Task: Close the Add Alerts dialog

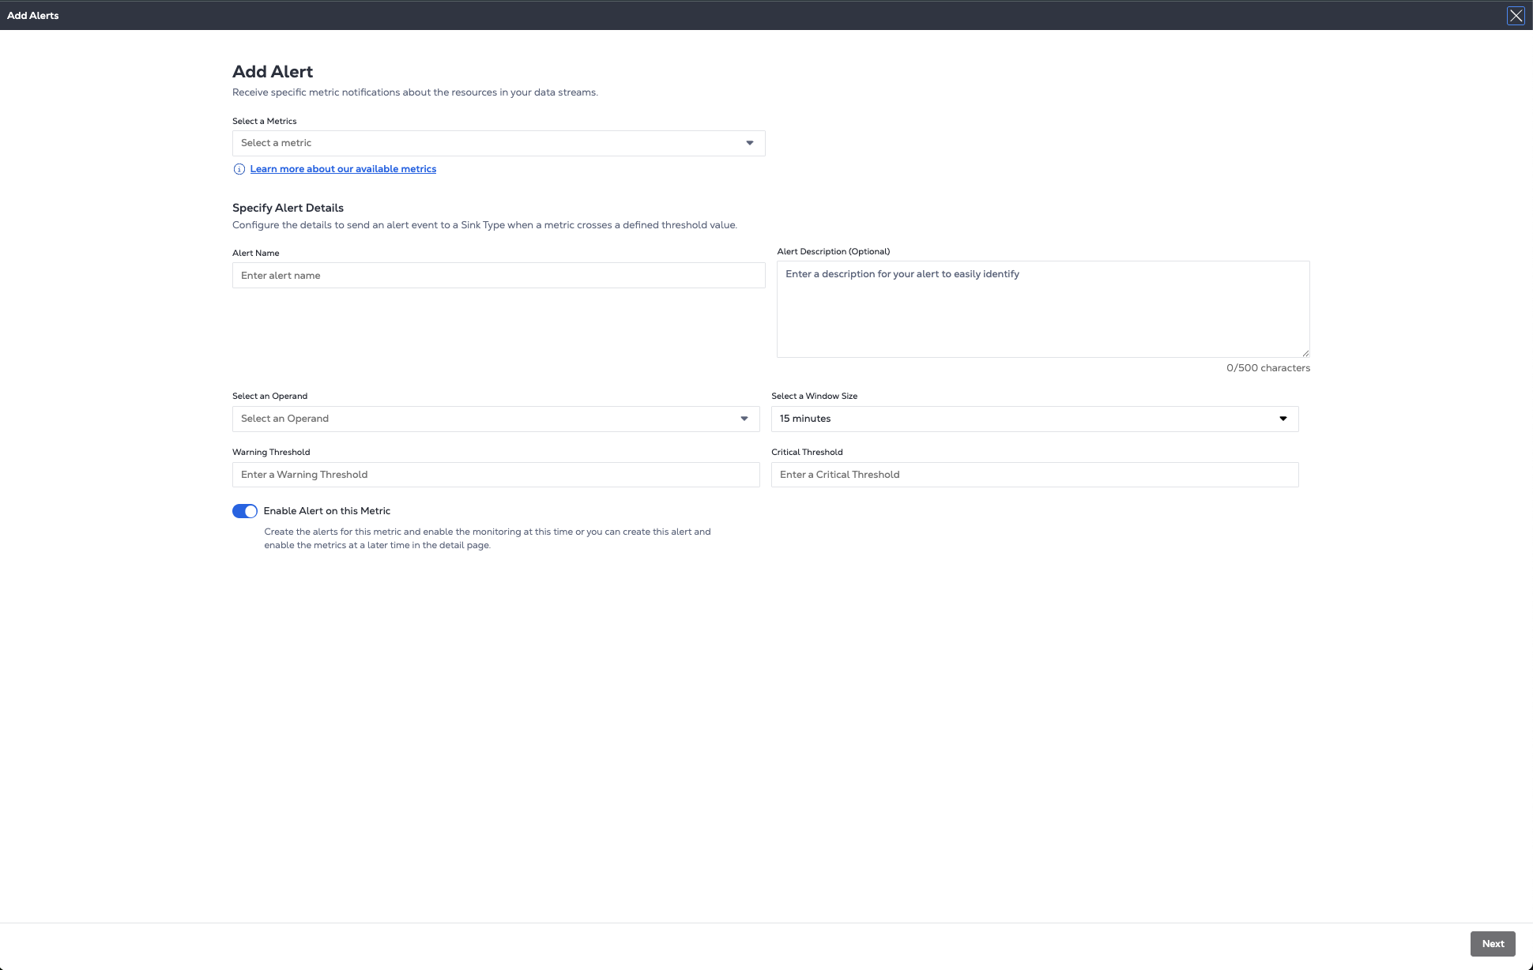Action: [x=1515, y=16]
